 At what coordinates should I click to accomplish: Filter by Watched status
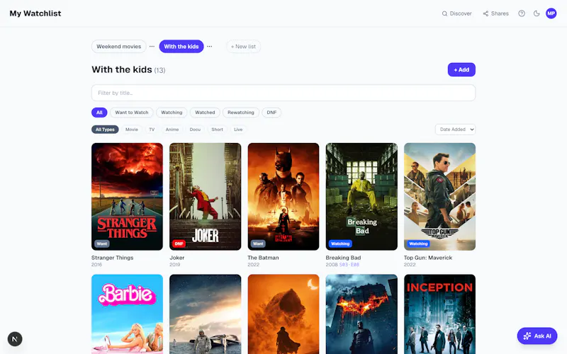pos(205,113)
